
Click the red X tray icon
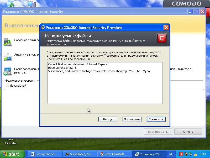click(x=181, y=154)
